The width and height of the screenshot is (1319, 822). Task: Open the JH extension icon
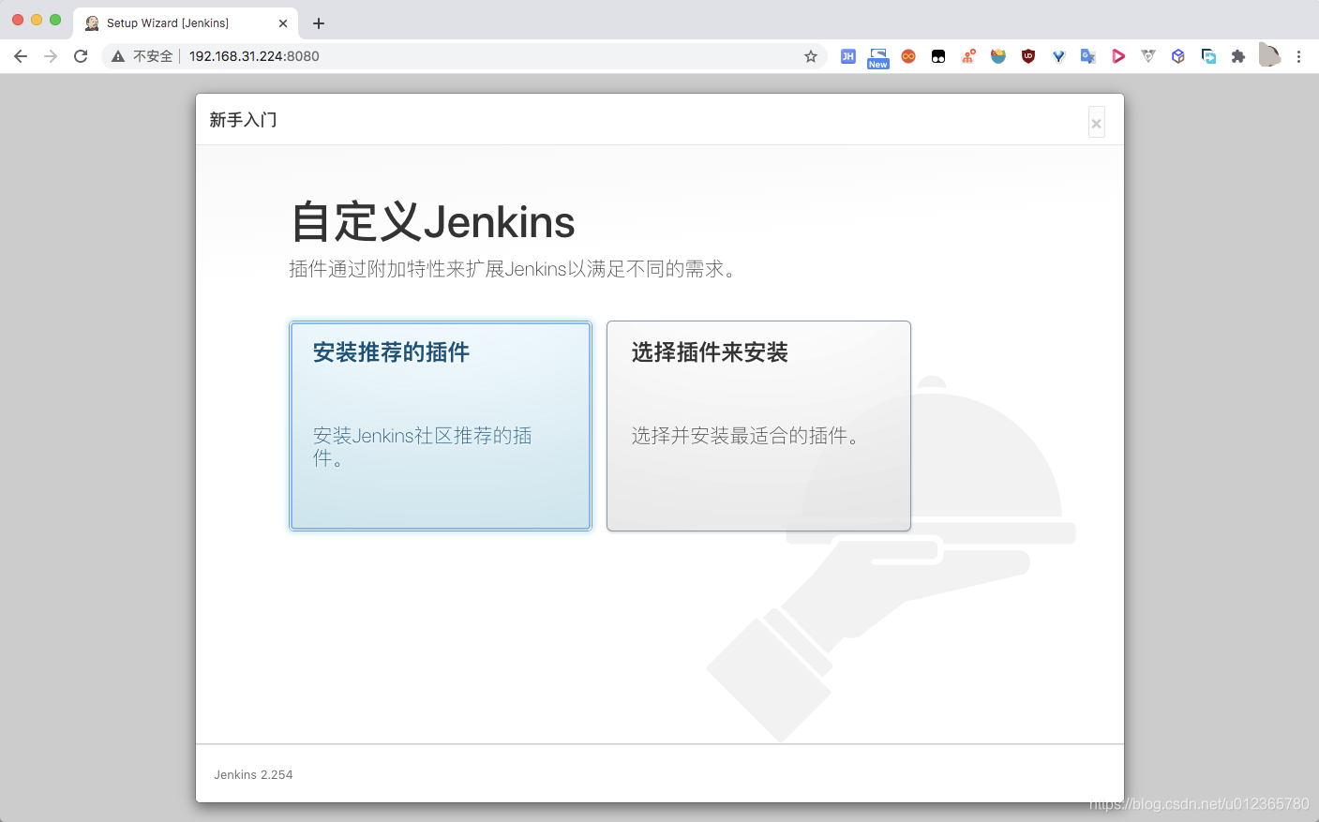(848, 56)
